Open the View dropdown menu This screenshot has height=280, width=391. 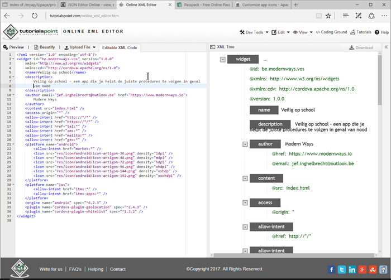[303, 32]
